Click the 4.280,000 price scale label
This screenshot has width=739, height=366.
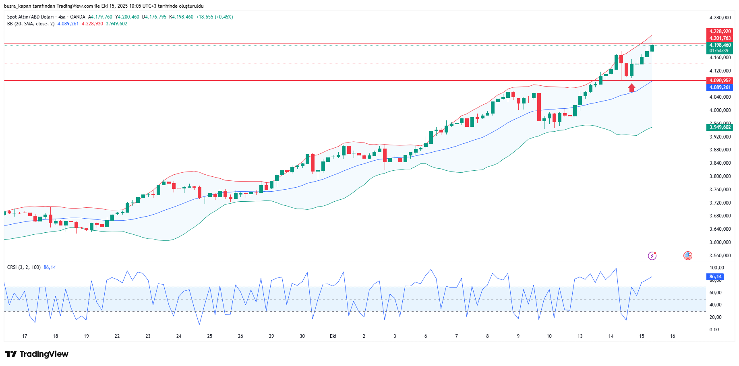pos(720,18)
